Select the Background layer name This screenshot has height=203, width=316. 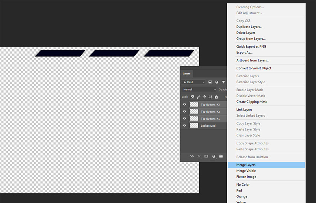click(208, 126)
